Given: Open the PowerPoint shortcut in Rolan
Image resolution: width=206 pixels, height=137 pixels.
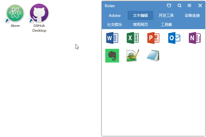Looking at the screenshot, I should coord(153,38).
